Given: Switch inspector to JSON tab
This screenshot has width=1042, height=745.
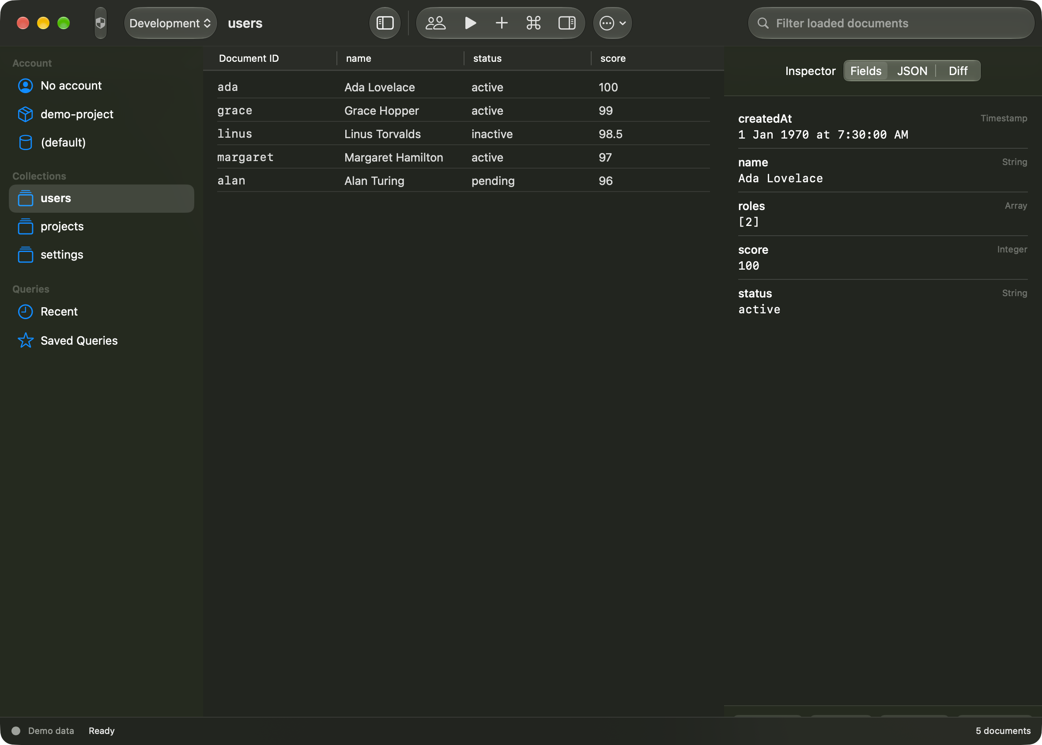Looking at the screenshot, I should (x=912, y=71).
